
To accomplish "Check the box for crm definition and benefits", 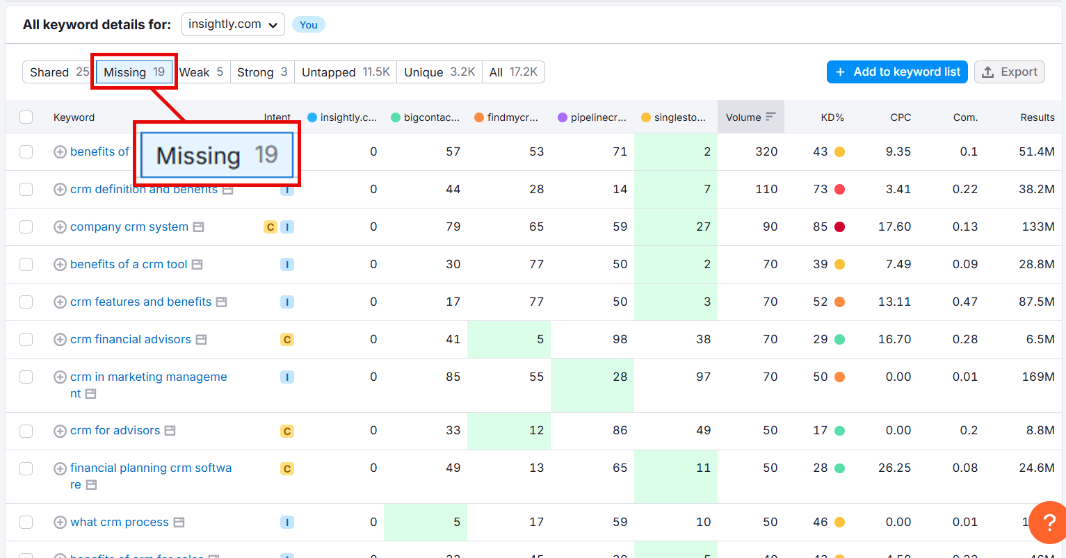I will (26, 189).
